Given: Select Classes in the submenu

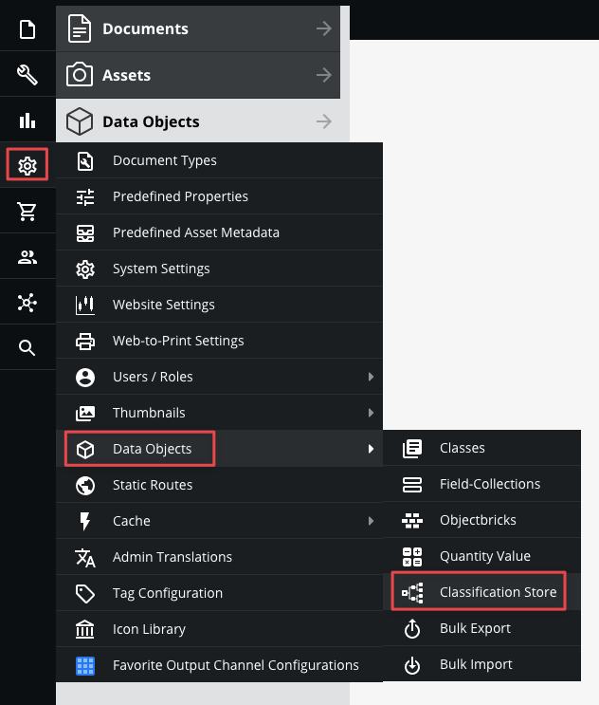Looking at the screenshot, I should point(481,448).
